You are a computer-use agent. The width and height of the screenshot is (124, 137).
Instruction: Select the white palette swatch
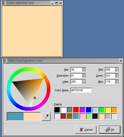pyautogui.click(x=64, y=110)
